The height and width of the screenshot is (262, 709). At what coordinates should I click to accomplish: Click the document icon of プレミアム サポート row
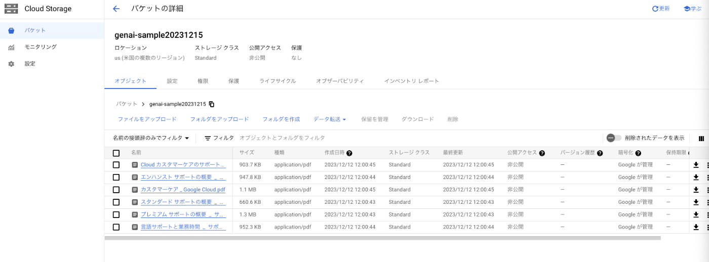(x=135, y=214)
